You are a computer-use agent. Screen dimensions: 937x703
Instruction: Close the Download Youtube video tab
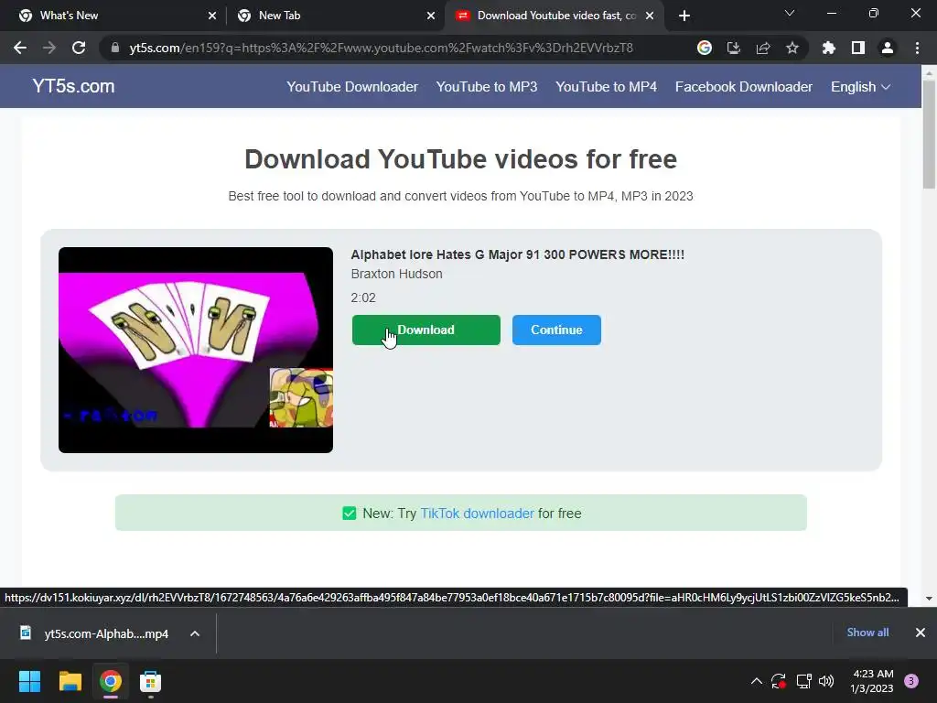[650, 16]
